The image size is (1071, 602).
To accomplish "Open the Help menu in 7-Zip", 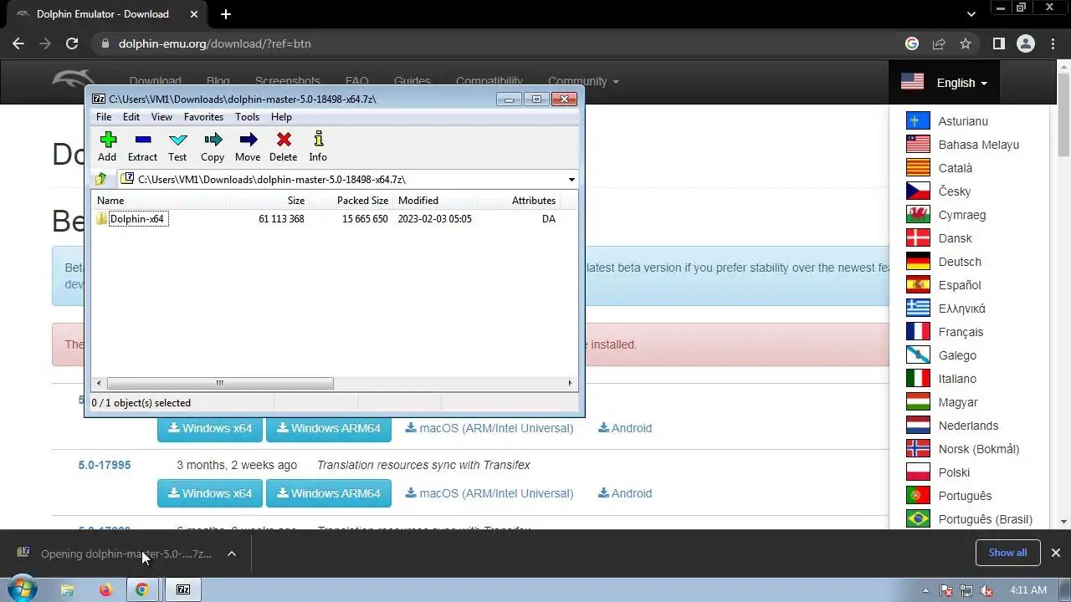I will 281,117.
